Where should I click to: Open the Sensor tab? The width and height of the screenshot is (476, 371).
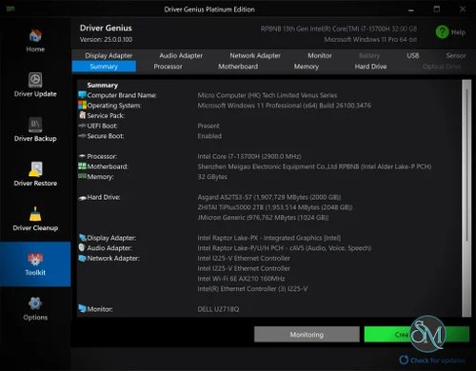[x=456, y=55]
